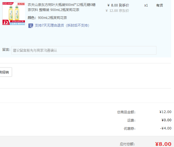
Task: Open the jasmine tea product thumbnail
Action: point(14,14)
